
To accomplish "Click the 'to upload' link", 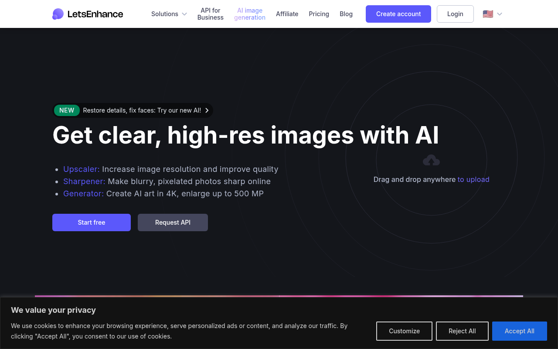I will tap(473, 179).
